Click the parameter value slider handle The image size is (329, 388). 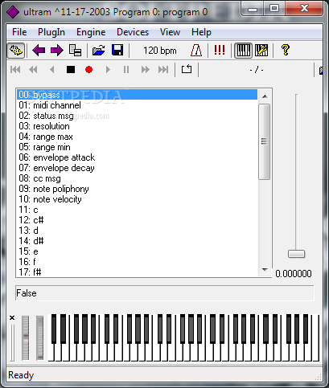[296, 254]
